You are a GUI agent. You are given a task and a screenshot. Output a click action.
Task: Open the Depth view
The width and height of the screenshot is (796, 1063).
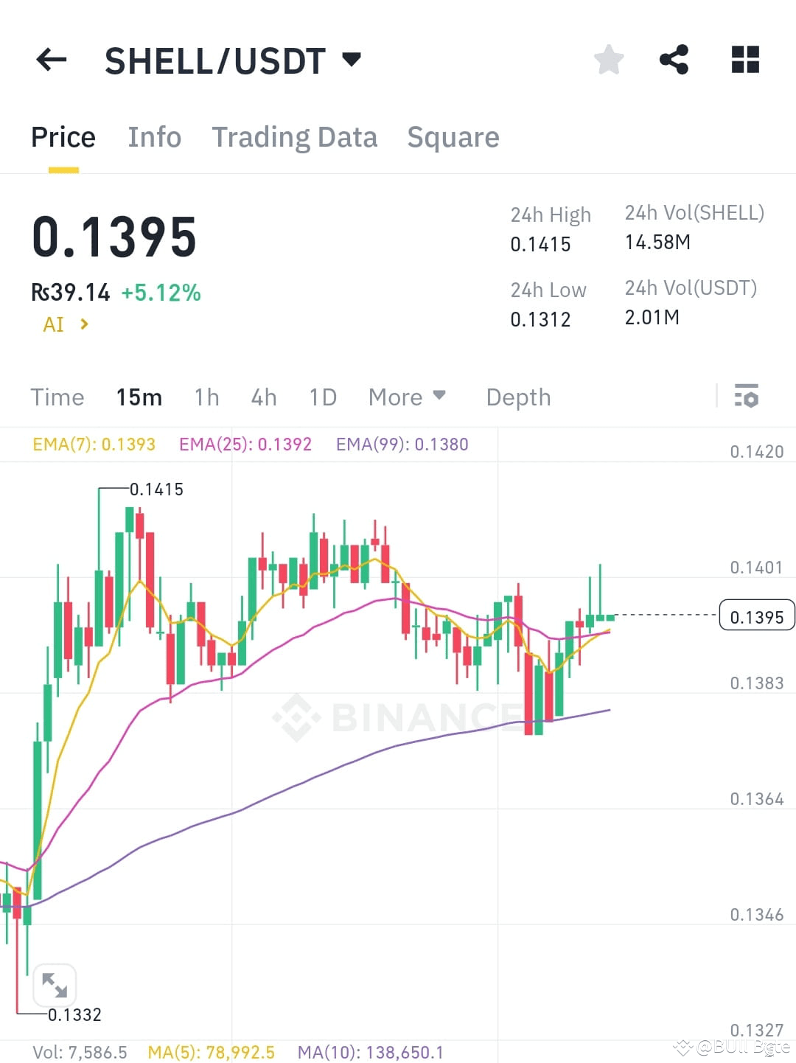(x=518, y=397)
